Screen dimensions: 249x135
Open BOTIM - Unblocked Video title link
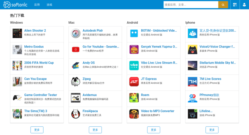pyautogui.click(x=159, y=31)
